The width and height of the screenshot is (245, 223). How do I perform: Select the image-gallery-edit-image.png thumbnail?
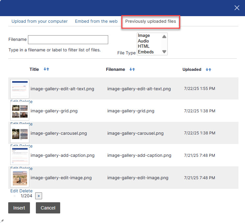[x=20, y=178]
